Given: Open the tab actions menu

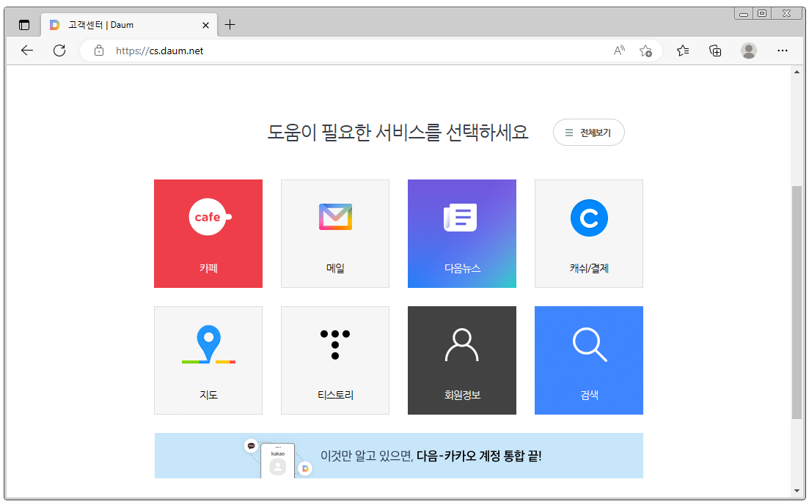Looking at the screenshot, I should [24, 25].
